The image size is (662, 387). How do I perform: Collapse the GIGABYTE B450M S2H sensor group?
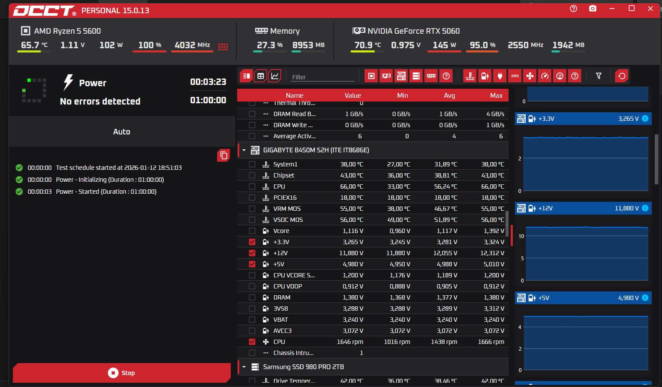pyautogui.click(x=244, y=150)
